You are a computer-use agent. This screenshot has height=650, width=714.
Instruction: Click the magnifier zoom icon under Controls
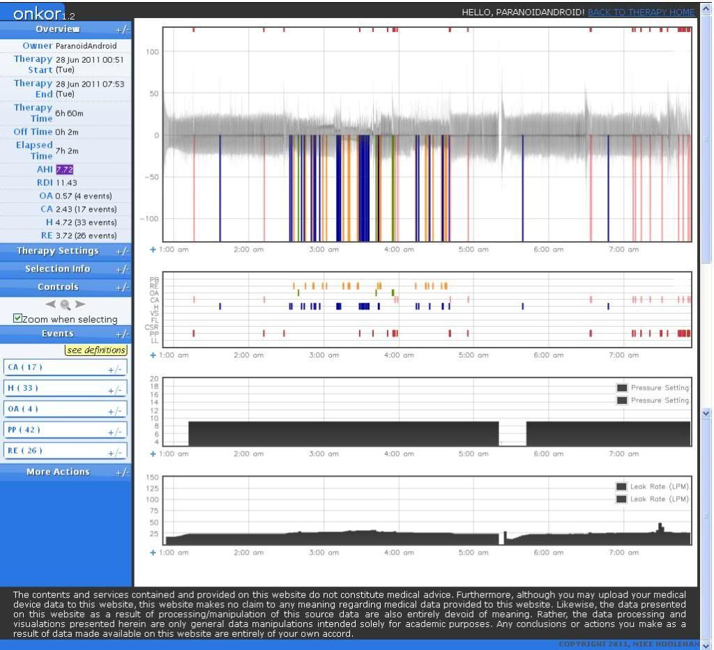pos(65,304)
